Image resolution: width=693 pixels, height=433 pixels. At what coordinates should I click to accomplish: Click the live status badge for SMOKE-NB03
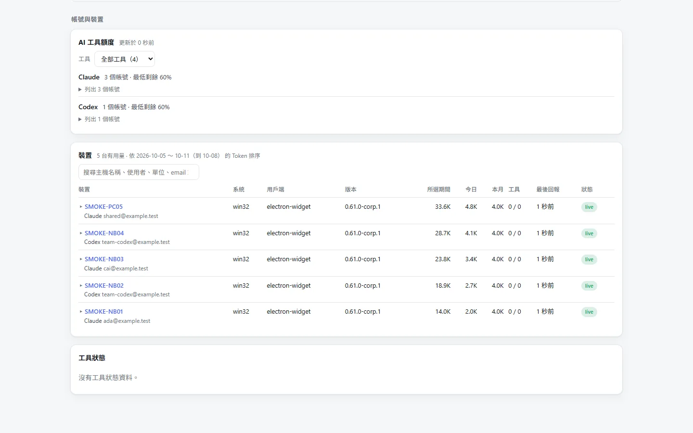(x=589, y=260)
